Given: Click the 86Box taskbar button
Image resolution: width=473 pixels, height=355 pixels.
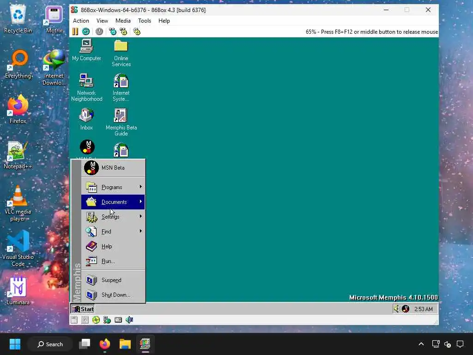Looking at the screenshot, I should (x=145, y=344).
